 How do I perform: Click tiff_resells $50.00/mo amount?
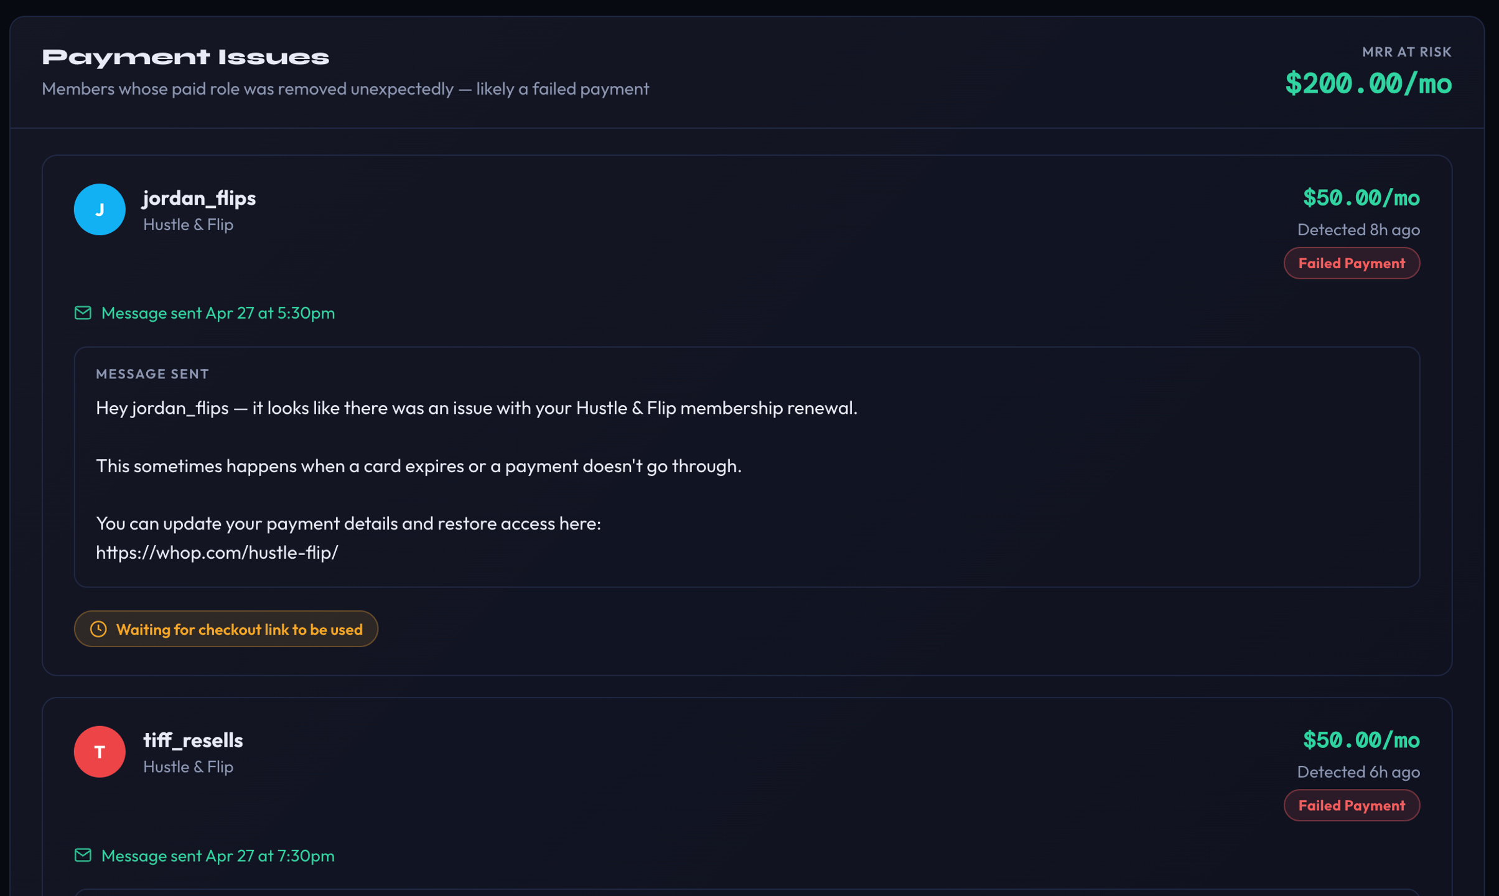(1361, 740)
